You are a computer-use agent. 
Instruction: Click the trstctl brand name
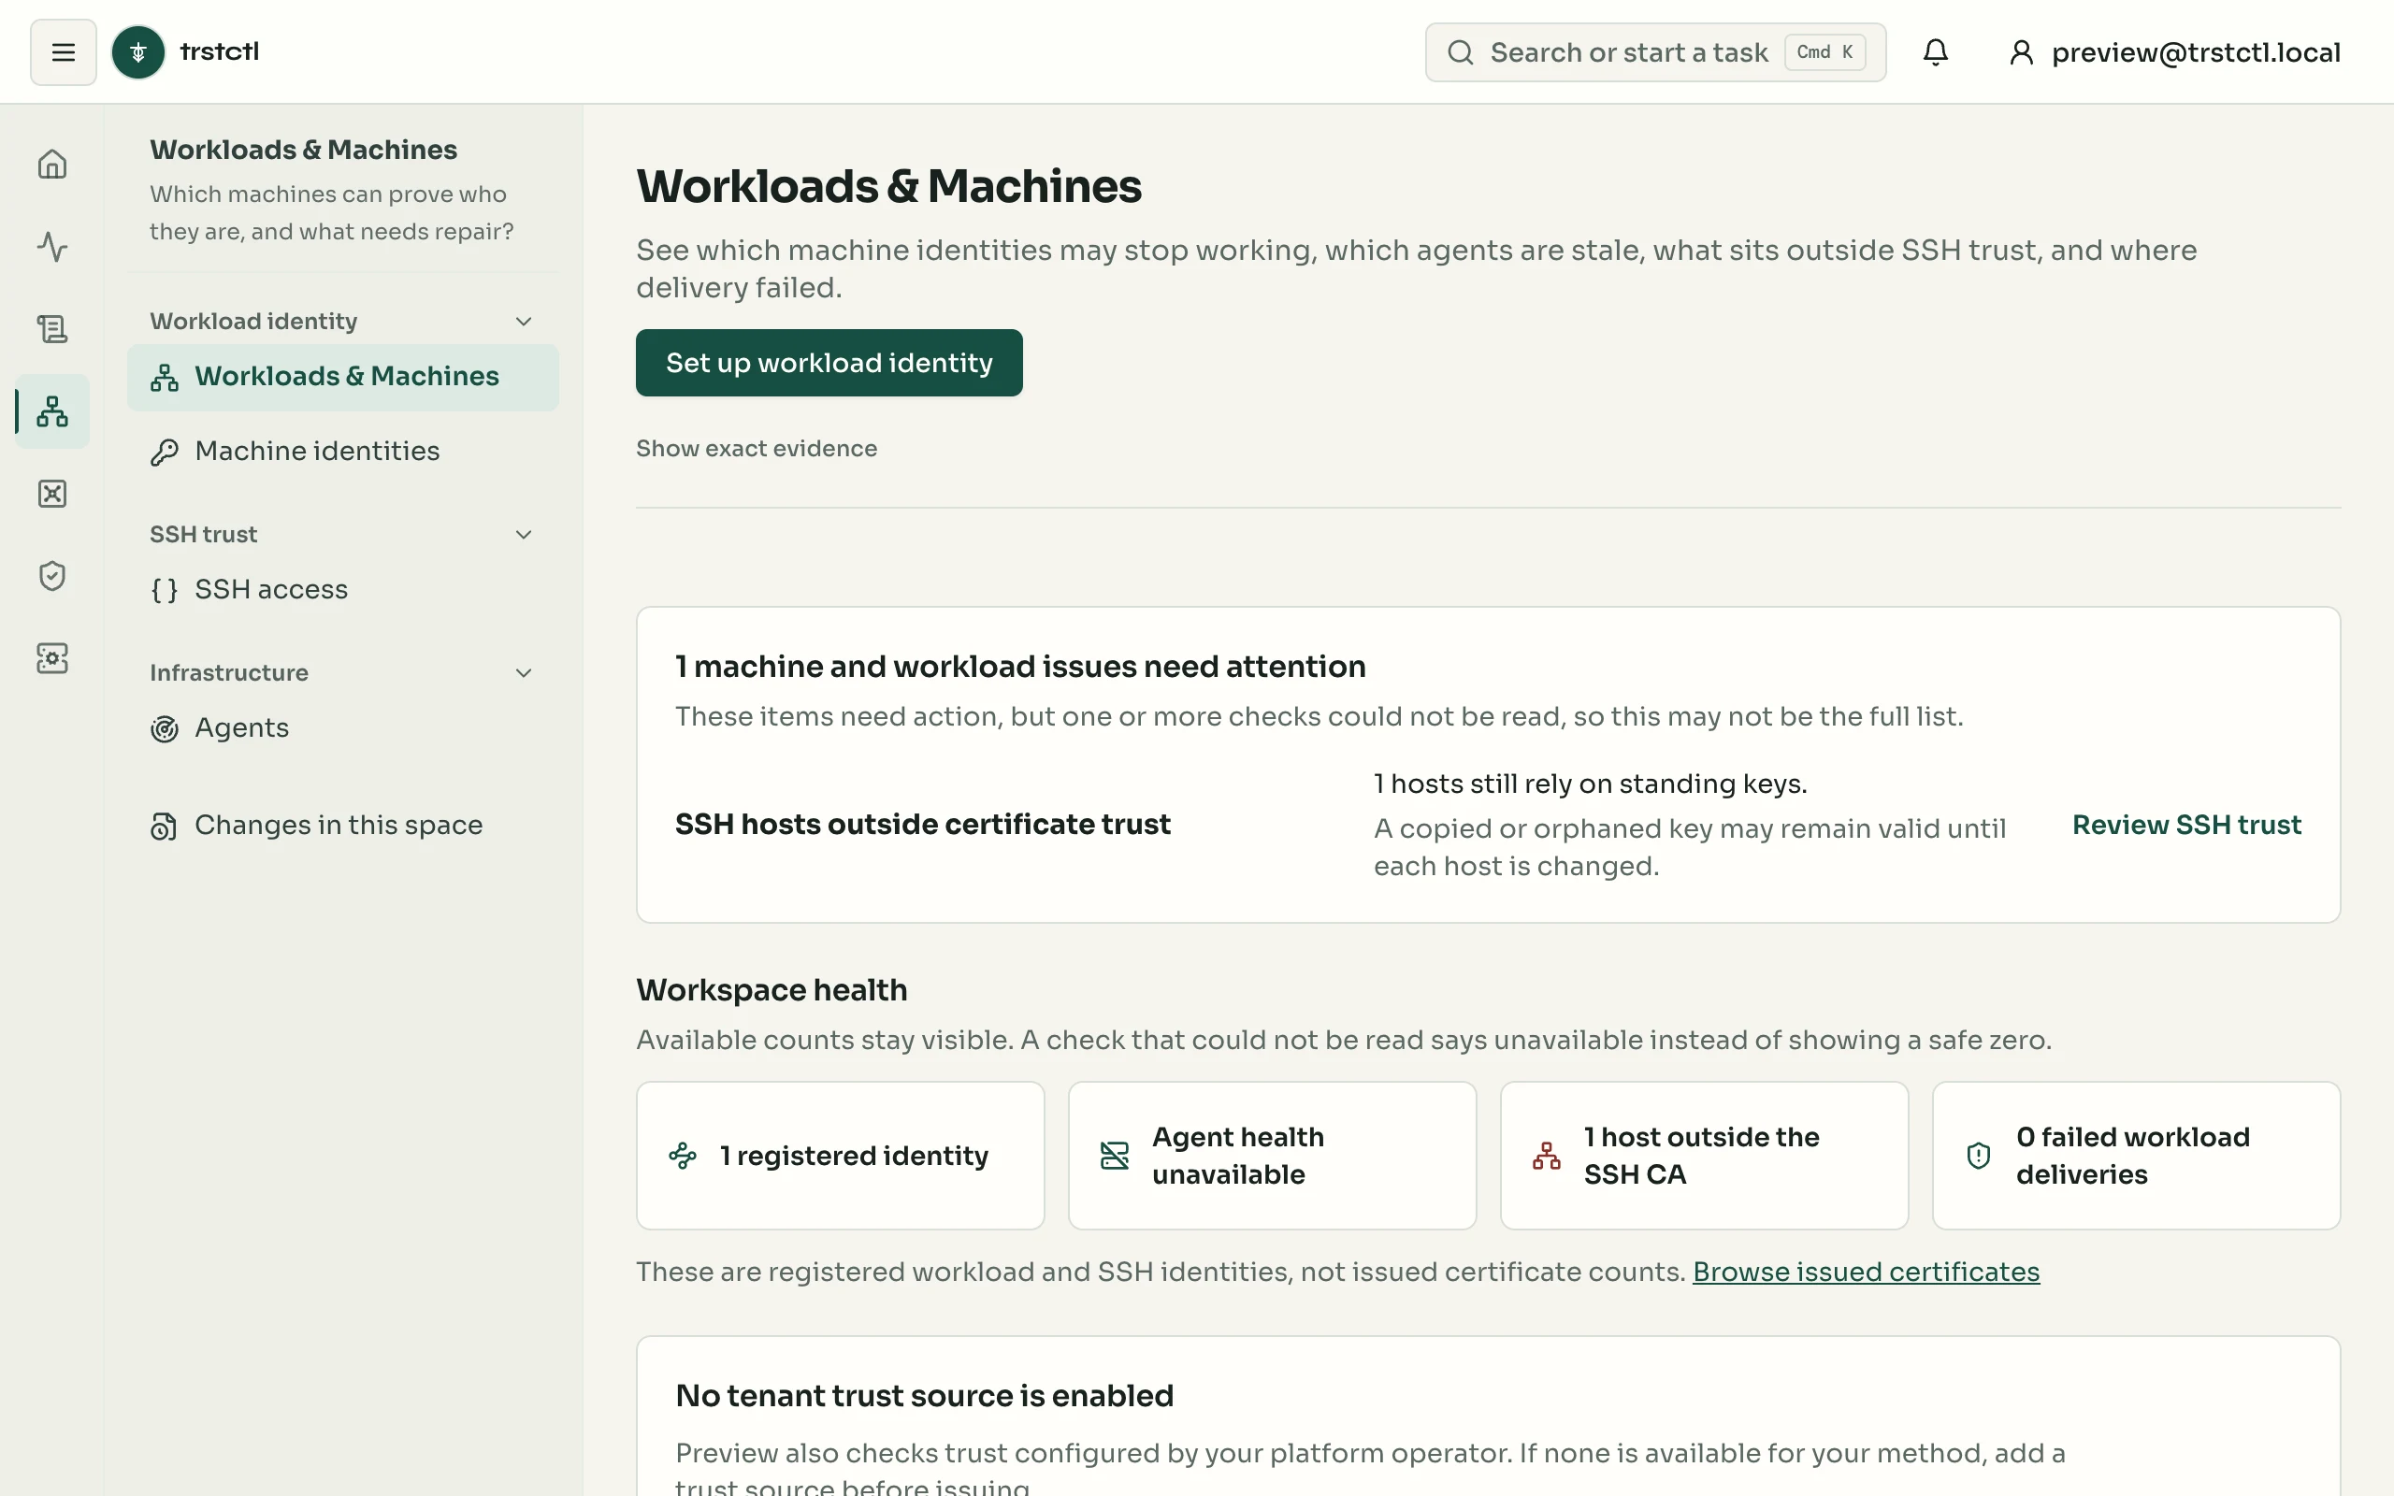pos(220,51)
